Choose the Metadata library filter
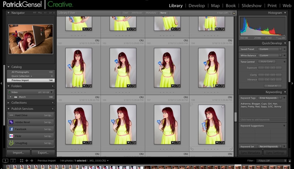The height and width of the screenshot is (169, 294). 151,13
